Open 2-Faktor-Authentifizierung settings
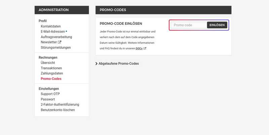This screenshot has width=269, height=135. 60,105
